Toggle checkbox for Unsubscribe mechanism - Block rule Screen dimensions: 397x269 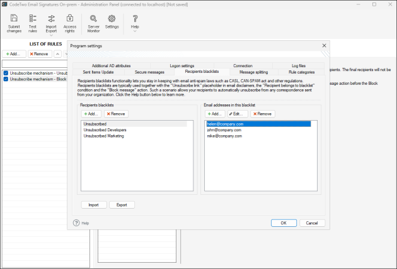tap(6, 79)
